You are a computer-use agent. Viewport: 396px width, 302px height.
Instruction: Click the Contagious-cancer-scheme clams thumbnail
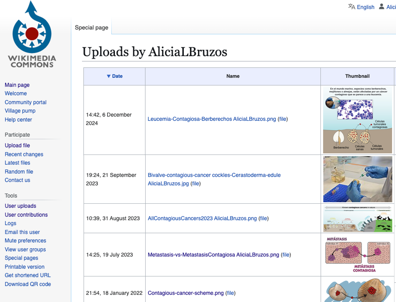[358, 290]
